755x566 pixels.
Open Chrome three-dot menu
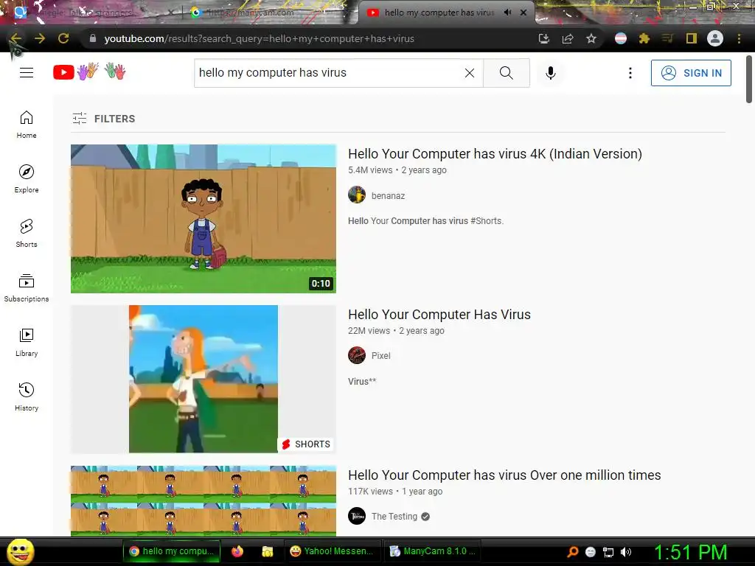coord(739,38)
